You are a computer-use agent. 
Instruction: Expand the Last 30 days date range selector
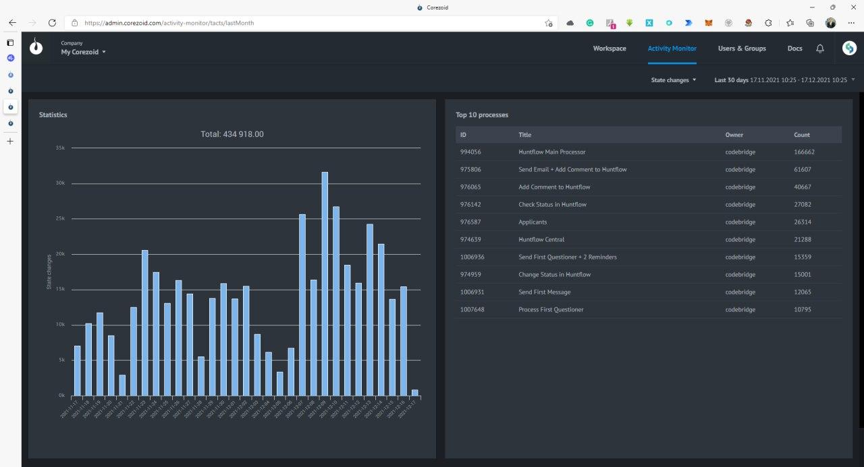pos(784,80)
